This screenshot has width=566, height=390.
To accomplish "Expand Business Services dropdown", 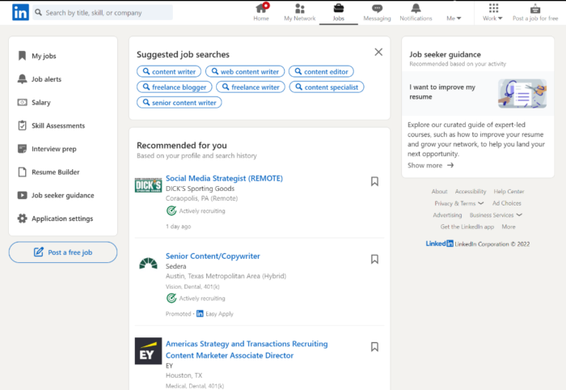I will pyautogui.click(x=496, y=215).
